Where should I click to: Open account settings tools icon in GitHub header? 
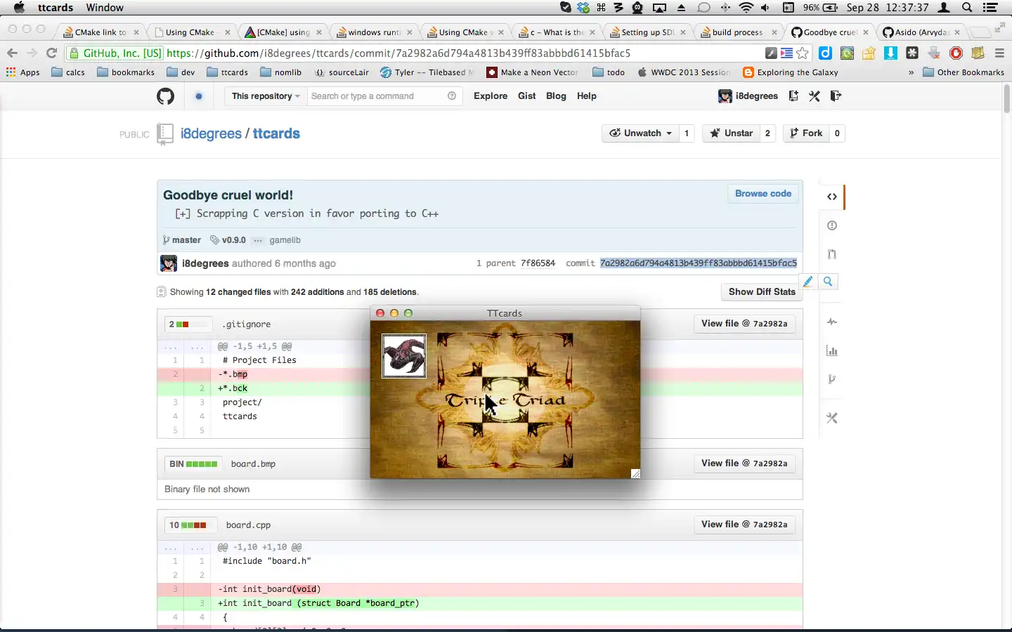point(815,96)
